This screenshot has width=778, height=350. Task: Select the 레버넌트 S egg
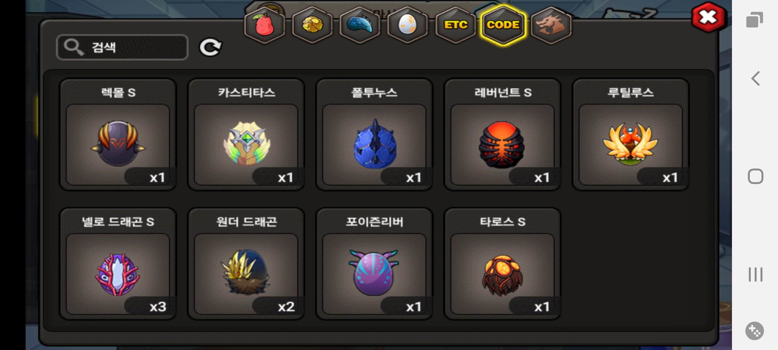502,134
